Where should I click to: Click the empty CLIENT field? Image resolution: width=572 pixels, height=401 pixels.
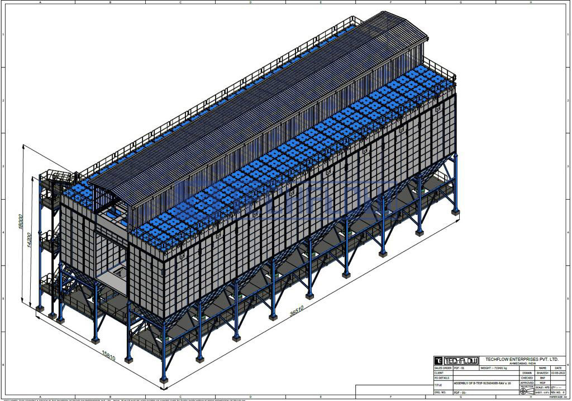(486, 373)
